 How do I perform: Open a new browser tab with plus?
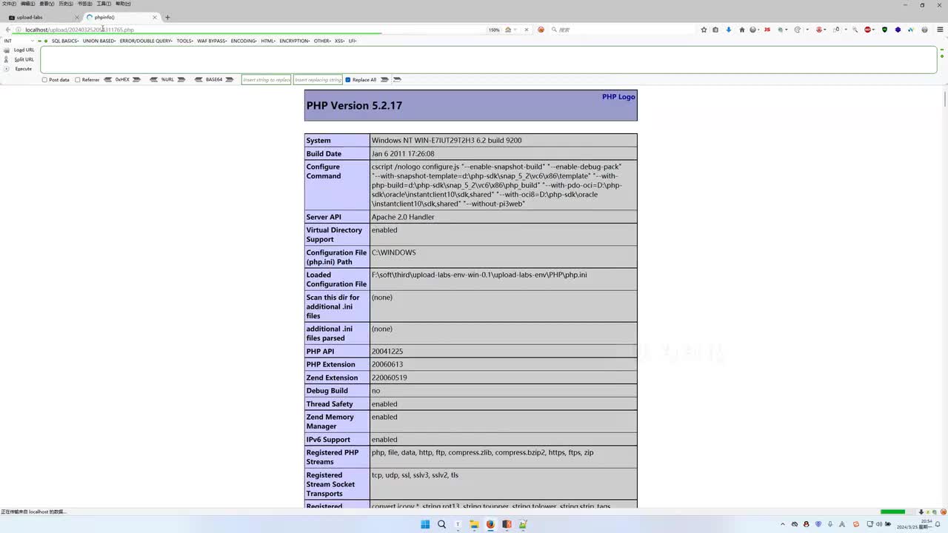(x=167, y=17)
